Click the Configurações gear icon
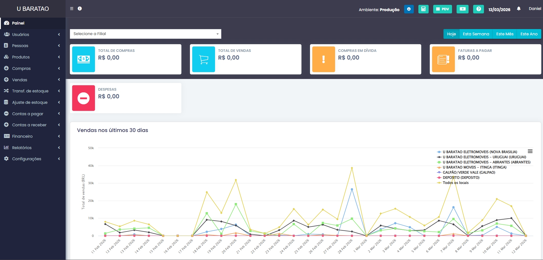Screen dimensions: 543x260 pos(6,159)
